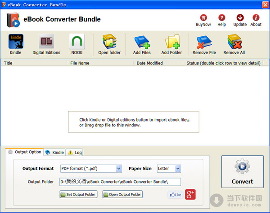This screenshot has height=213, width=270.
Task: Open the Help icon
Action: pyautogui.click(x=221, y=17)
